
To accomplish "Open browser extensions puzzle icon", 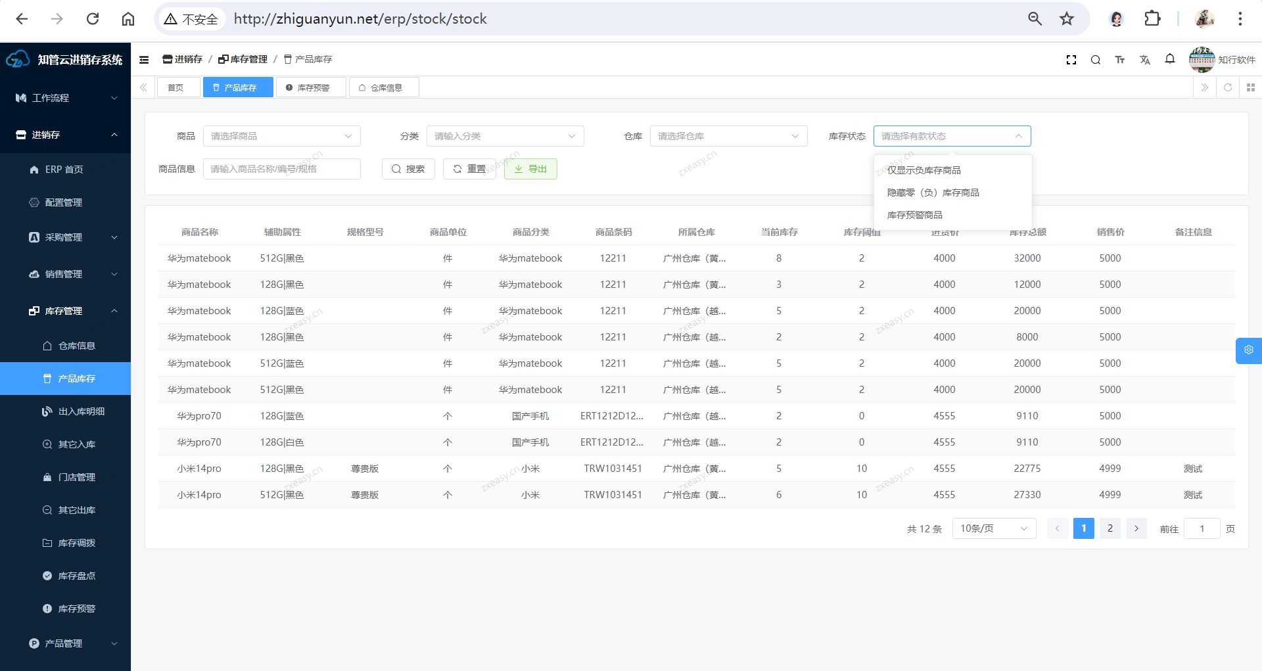I will coord(1152,19).
